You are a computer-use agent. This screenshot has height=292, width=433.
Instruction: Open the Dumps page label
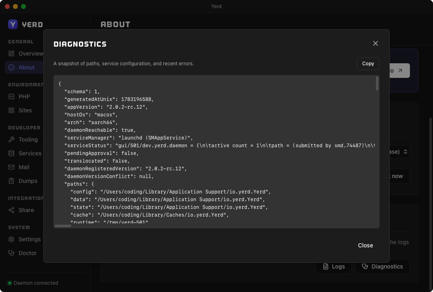(28, 181)
